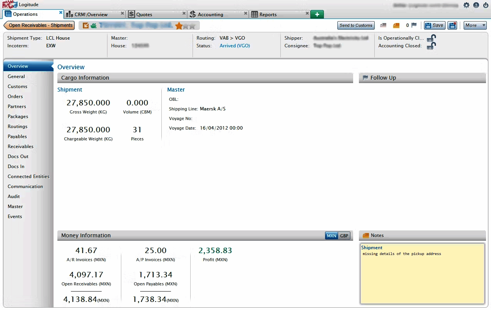Image resolution: width=491 pixels, height=310 pixels.
Task: Open the Arrived (VGO) status link
Action: 235,46
